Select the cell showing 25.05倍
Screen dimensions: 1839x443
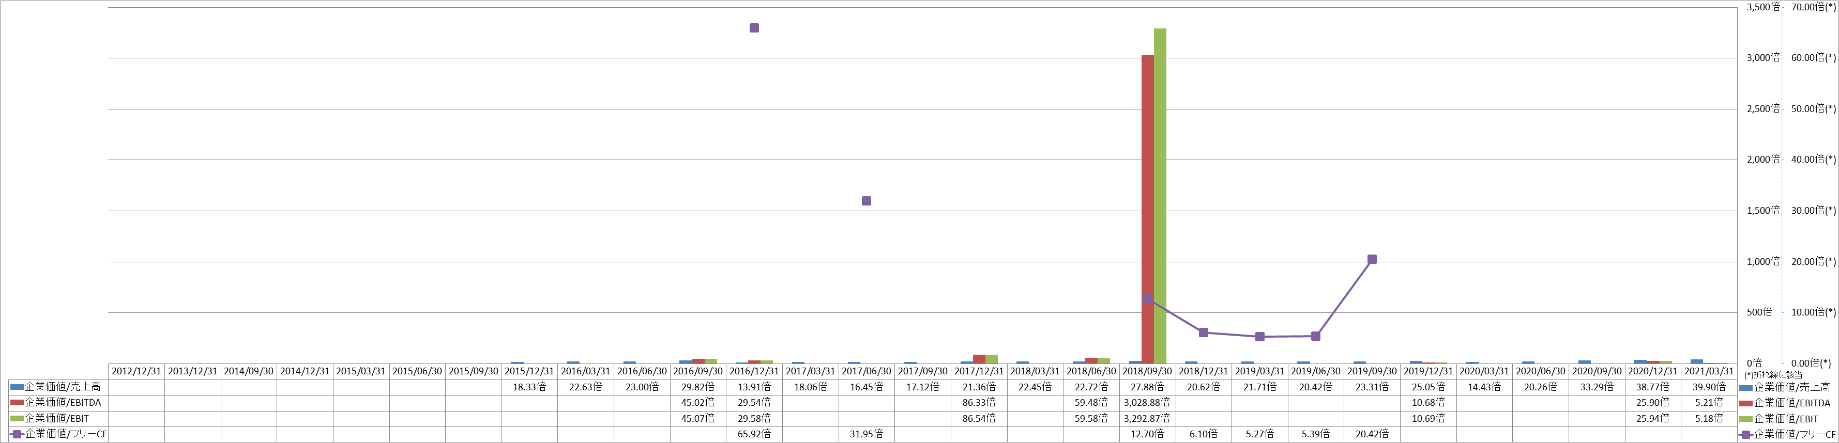[1428, 387]
